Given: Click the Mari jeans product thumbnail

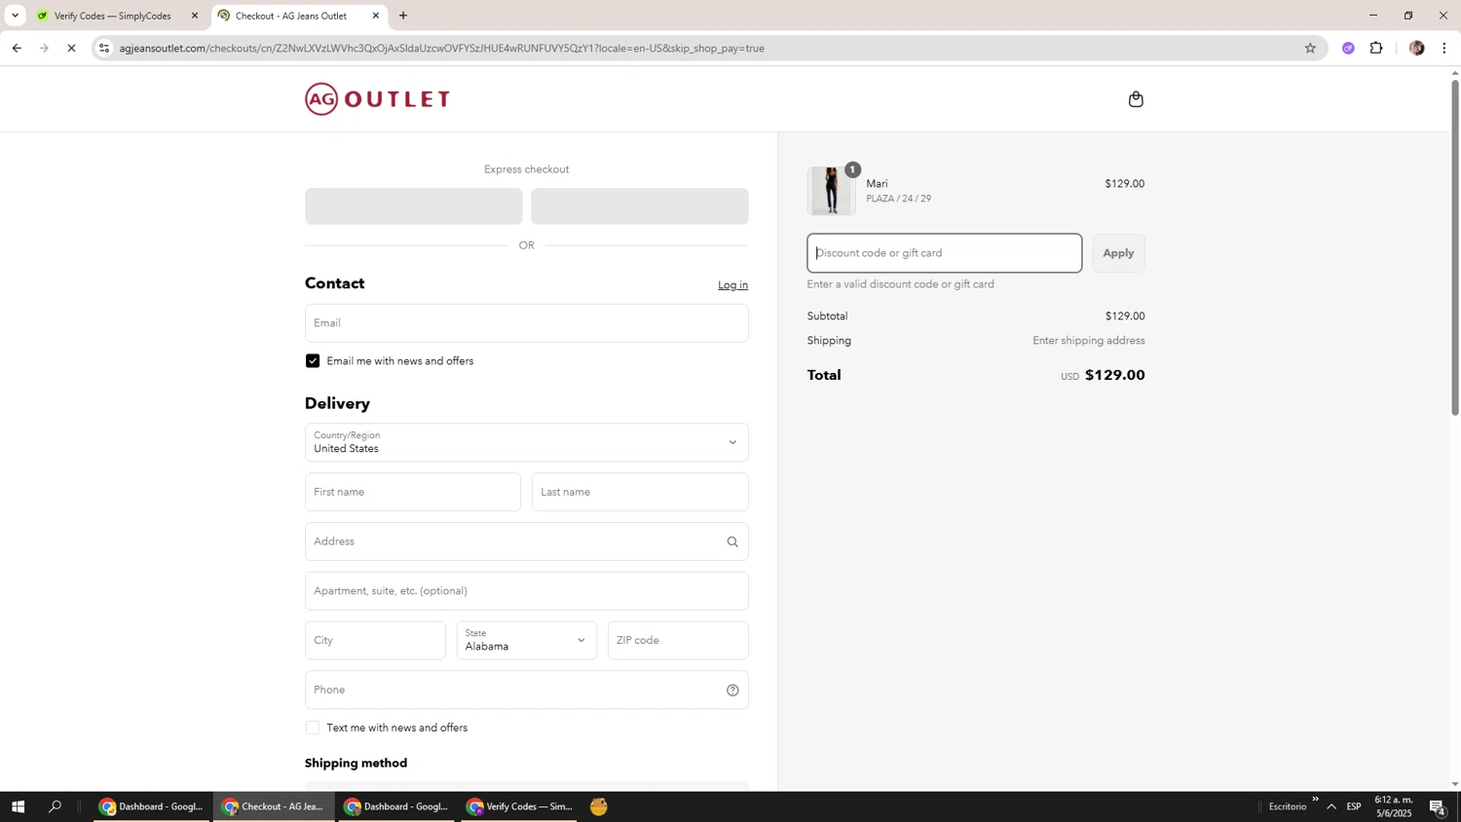Looking at the screenshot, I should point(831,191).
